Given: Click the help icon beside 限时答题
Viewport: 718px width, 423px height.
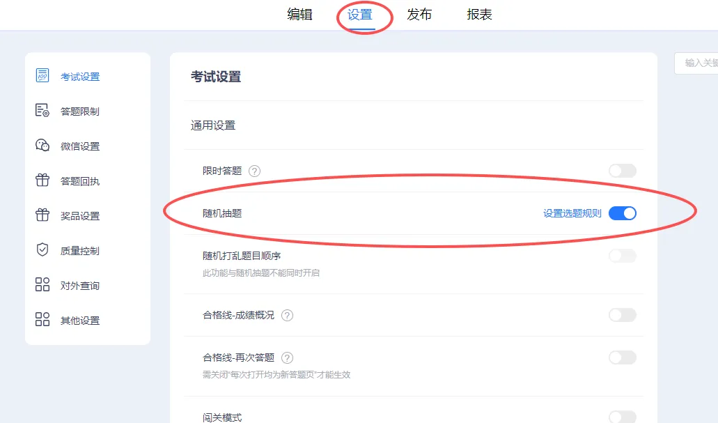Looking at the screenshot, I should [255, 171].
